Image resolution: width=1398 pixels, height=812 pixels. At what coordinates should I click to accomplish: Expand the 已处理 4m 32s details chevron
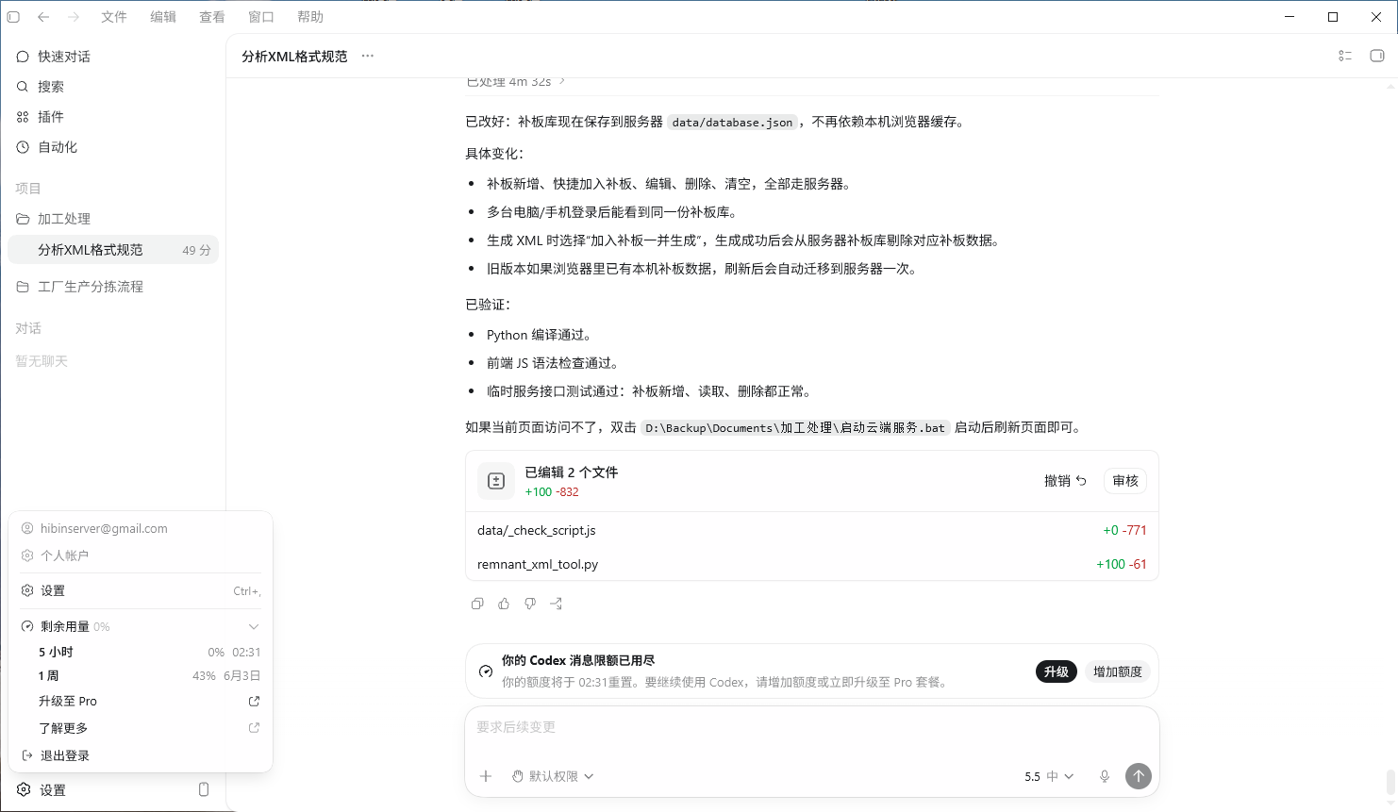562,82
